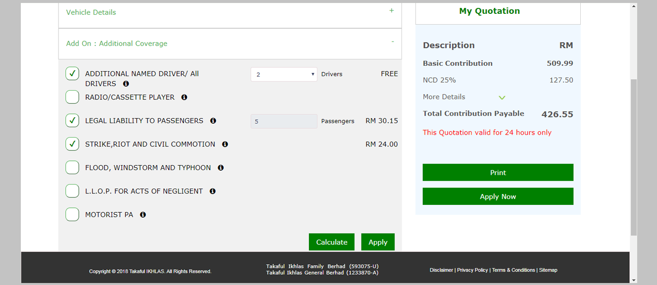
Task: Click the Basic Contribution value 509.99
Action: 560,63
